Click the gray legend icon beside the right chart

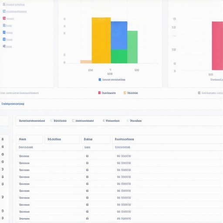click(x=199, y=93)
